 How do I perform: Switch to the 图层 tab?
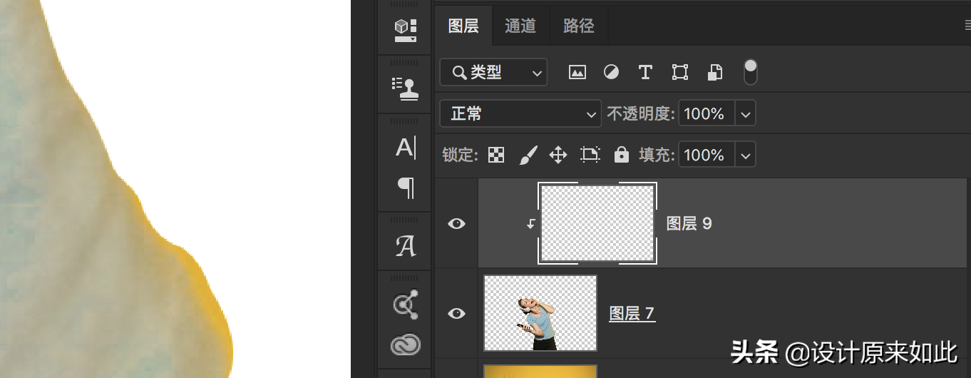[x=463, y=26]
